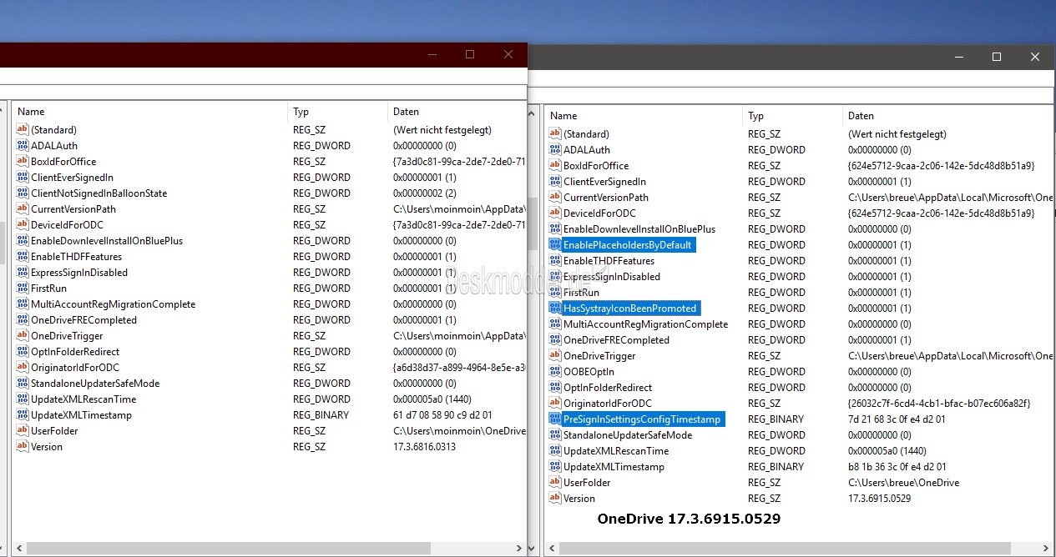Screen dimensions: 1056x557
Task: Click the version value 17.3.6816.0313
Action: (x=425, y=446)
